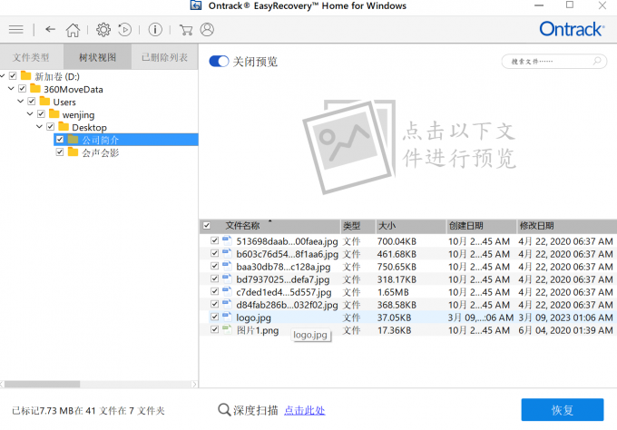
Task: Select the b603c76d54...8f1aa6.jpg file
Action: click(x=287, y=254)
